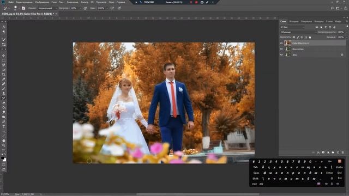Select Color Efex Pro 4 layer thumbnail
349x196 pixels.
(x=287, y=43)
